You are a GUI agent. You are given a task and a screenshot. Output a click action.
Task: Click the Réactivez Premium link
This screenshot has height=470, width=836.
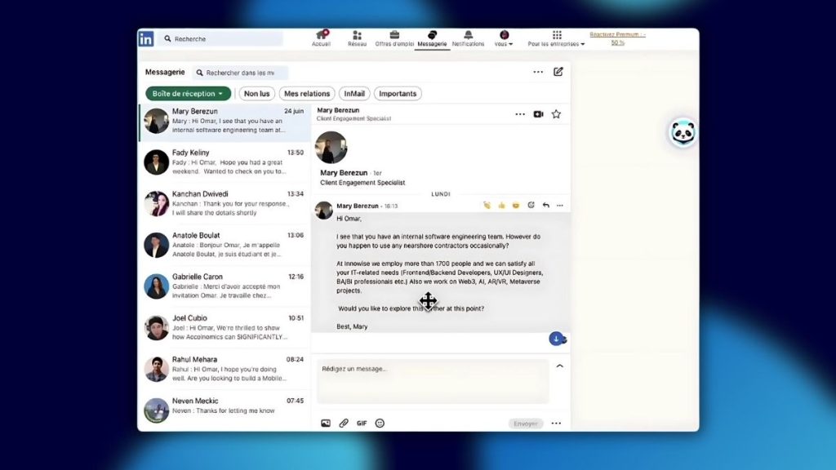618,34
